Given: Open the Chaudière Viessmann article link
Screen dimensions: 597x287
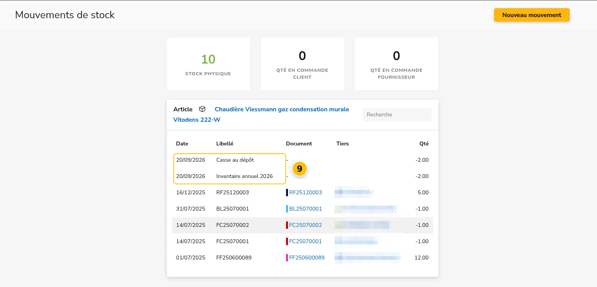Looking at the screenshot, I should click(261, 114).
